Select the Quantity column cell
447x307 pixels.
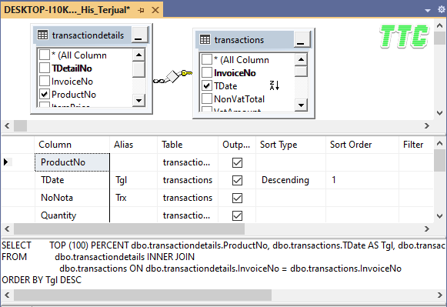(x=72, y=215)
